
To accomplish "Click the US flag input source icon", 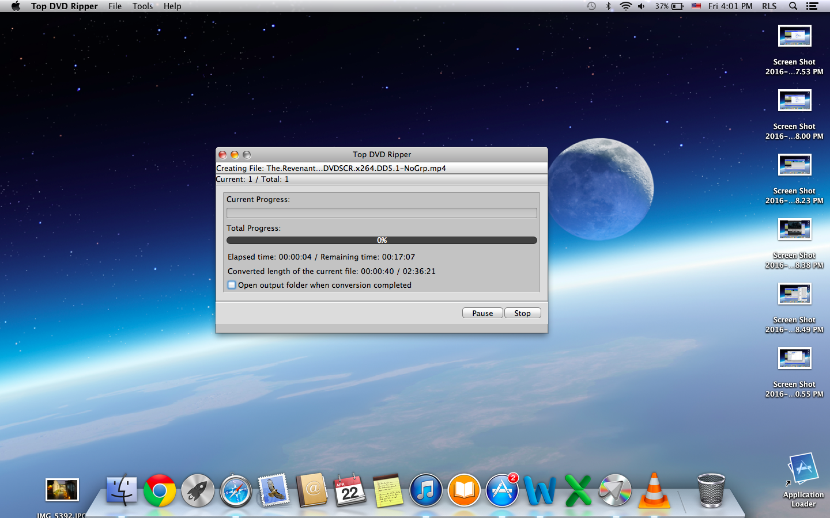I will point(696,6).
